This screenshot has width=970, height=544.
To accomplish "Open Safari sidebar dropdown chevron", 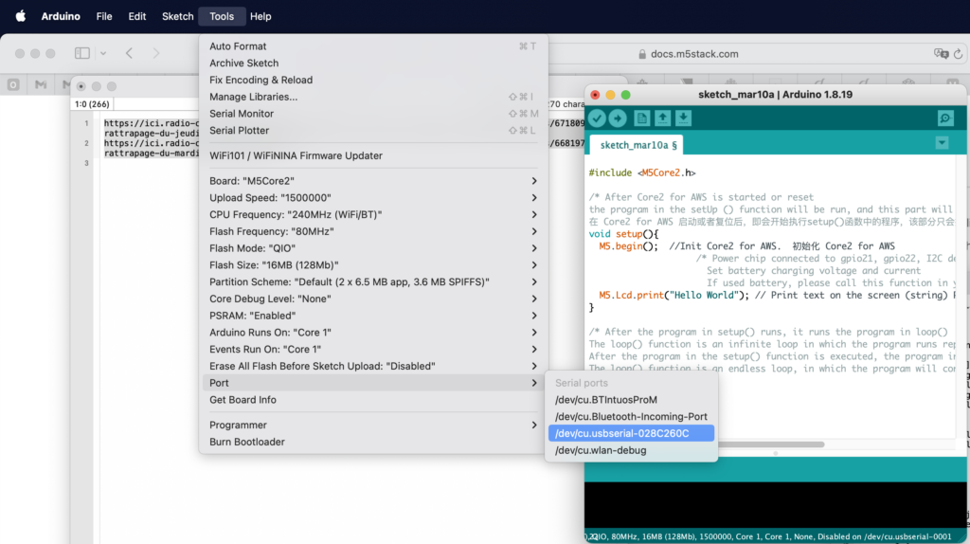I will click(103, 53).
